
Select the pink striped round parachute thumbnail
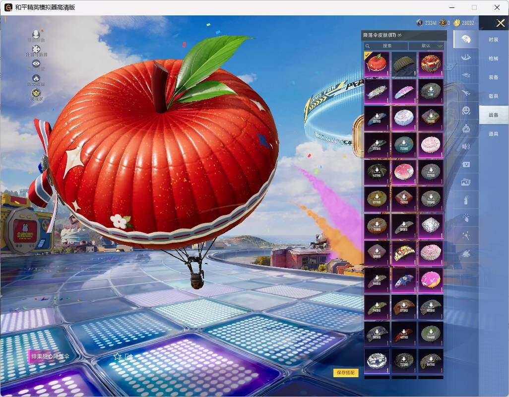431,145
